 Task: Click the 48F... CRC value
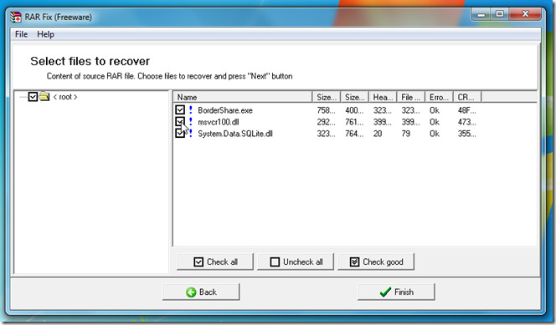(x=466, y=110)
